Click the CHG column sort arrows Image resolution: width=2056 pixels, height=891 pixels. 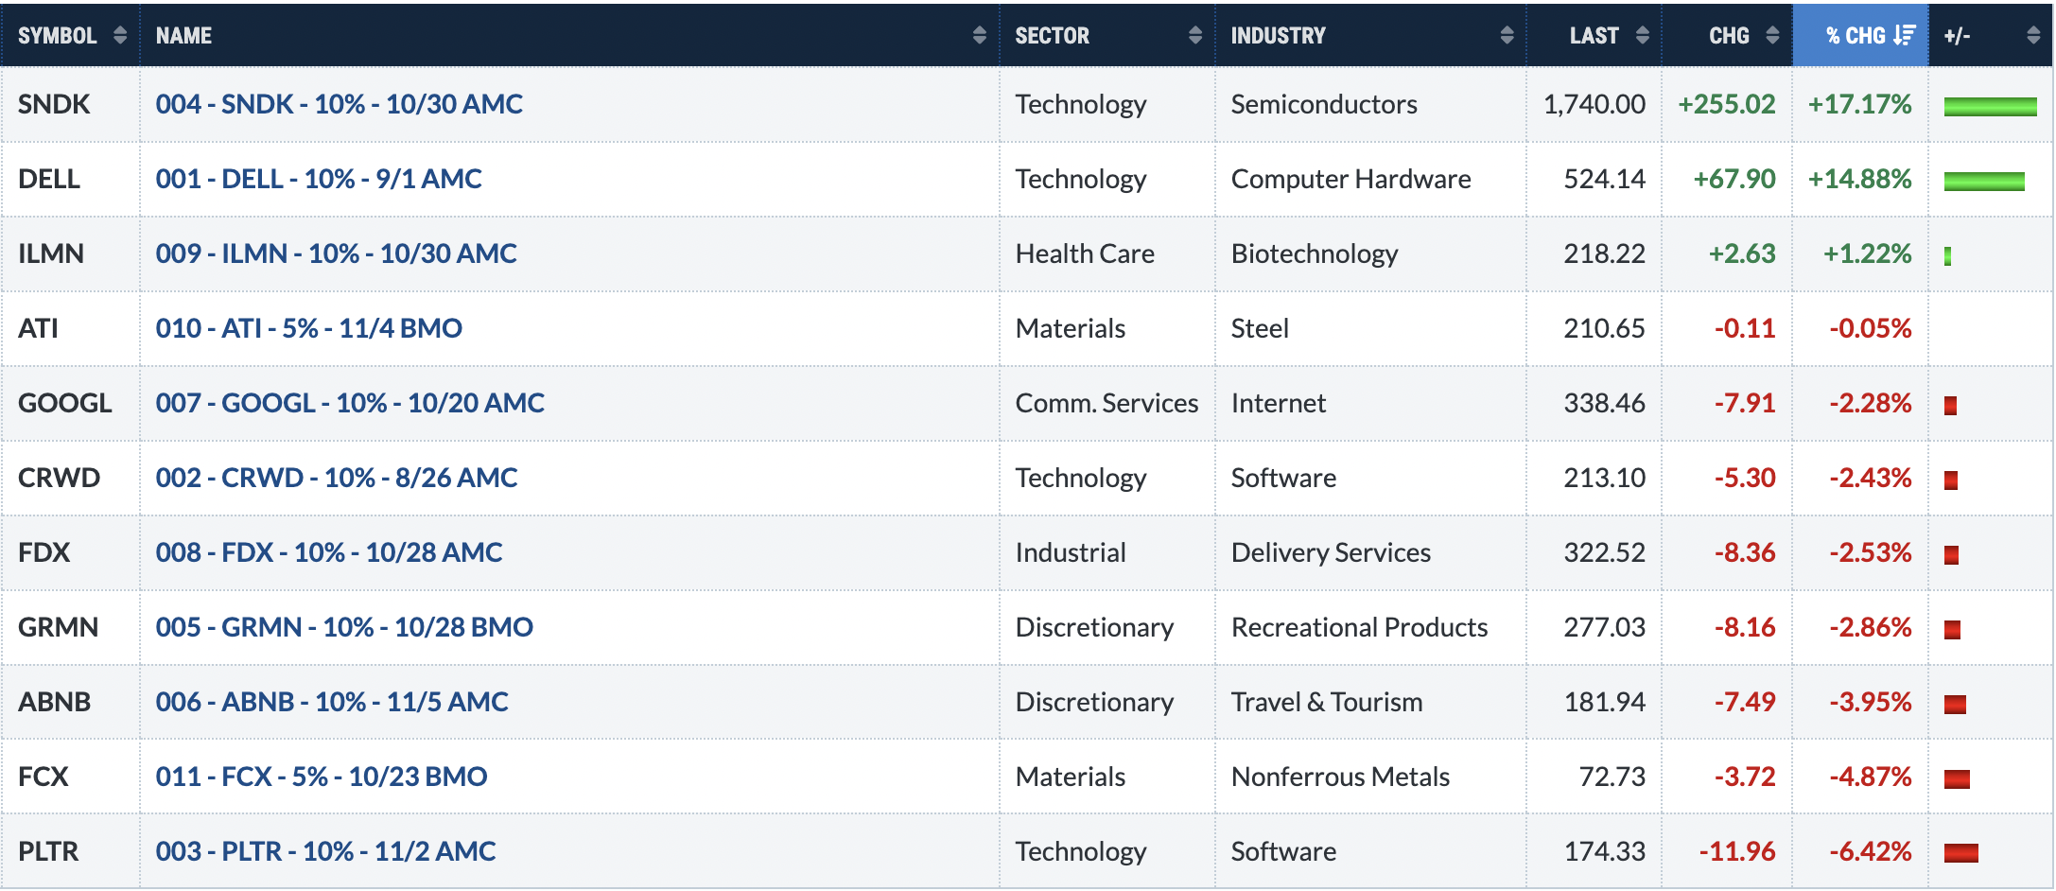(1773, 35)
